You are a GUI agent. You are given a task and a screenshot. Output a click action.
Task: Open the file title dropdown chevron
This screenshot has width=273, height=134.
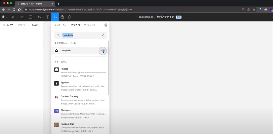[x=185, y=17]
